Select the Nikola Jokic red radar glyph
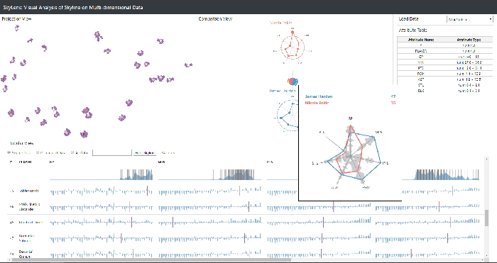 pyautogui.click(x=293, y=47)
